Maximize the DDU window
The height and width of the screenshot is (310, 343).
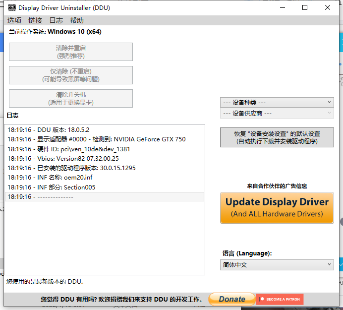pos(305,8)
